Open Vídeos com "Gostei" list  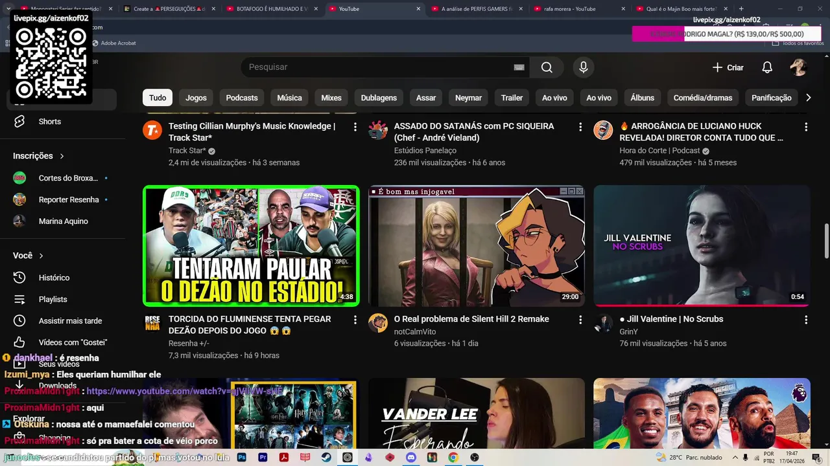[63, 342]
